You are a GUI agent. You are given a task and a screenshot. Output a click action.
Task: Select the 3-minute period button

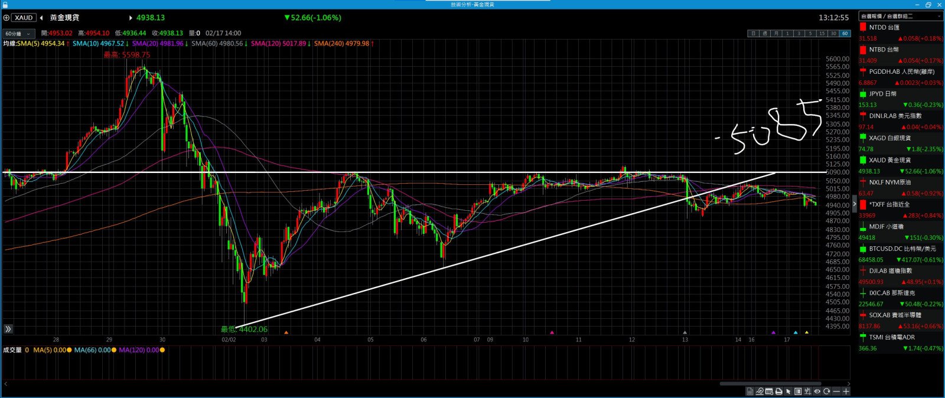[799, 34]
